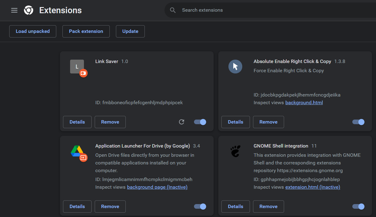Click the Google Drive launcher icon
376x217 pixels.
click(77, 151)
